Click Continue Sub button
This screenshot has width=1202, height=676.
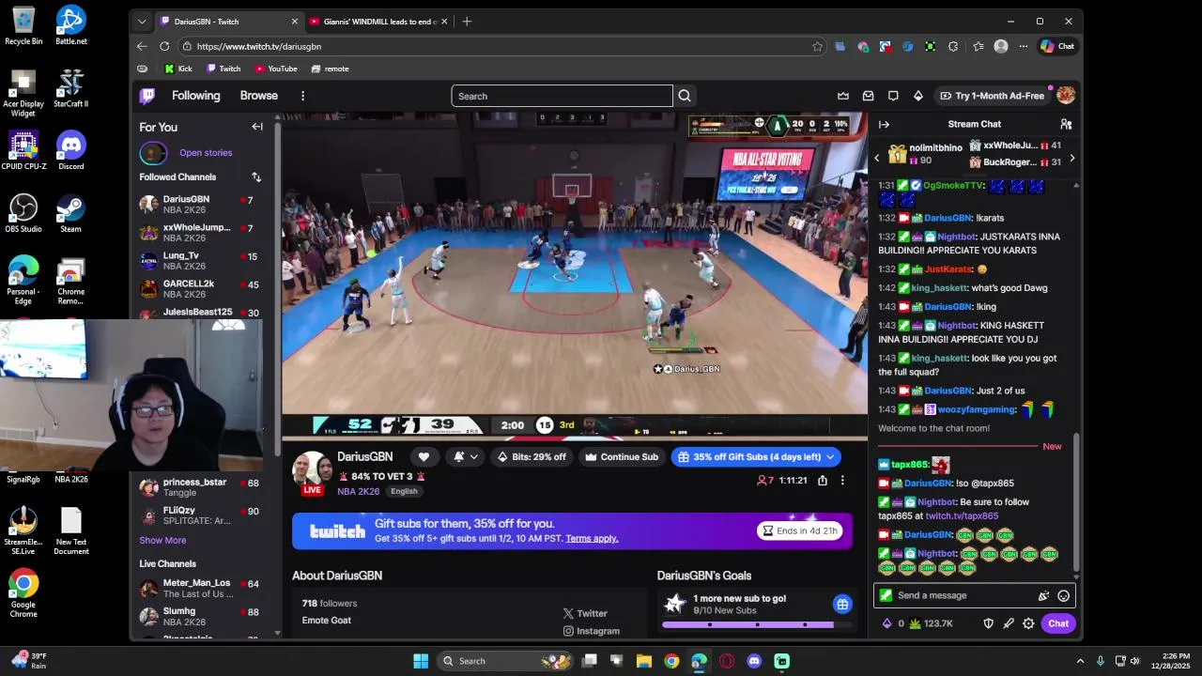(622, 457)
